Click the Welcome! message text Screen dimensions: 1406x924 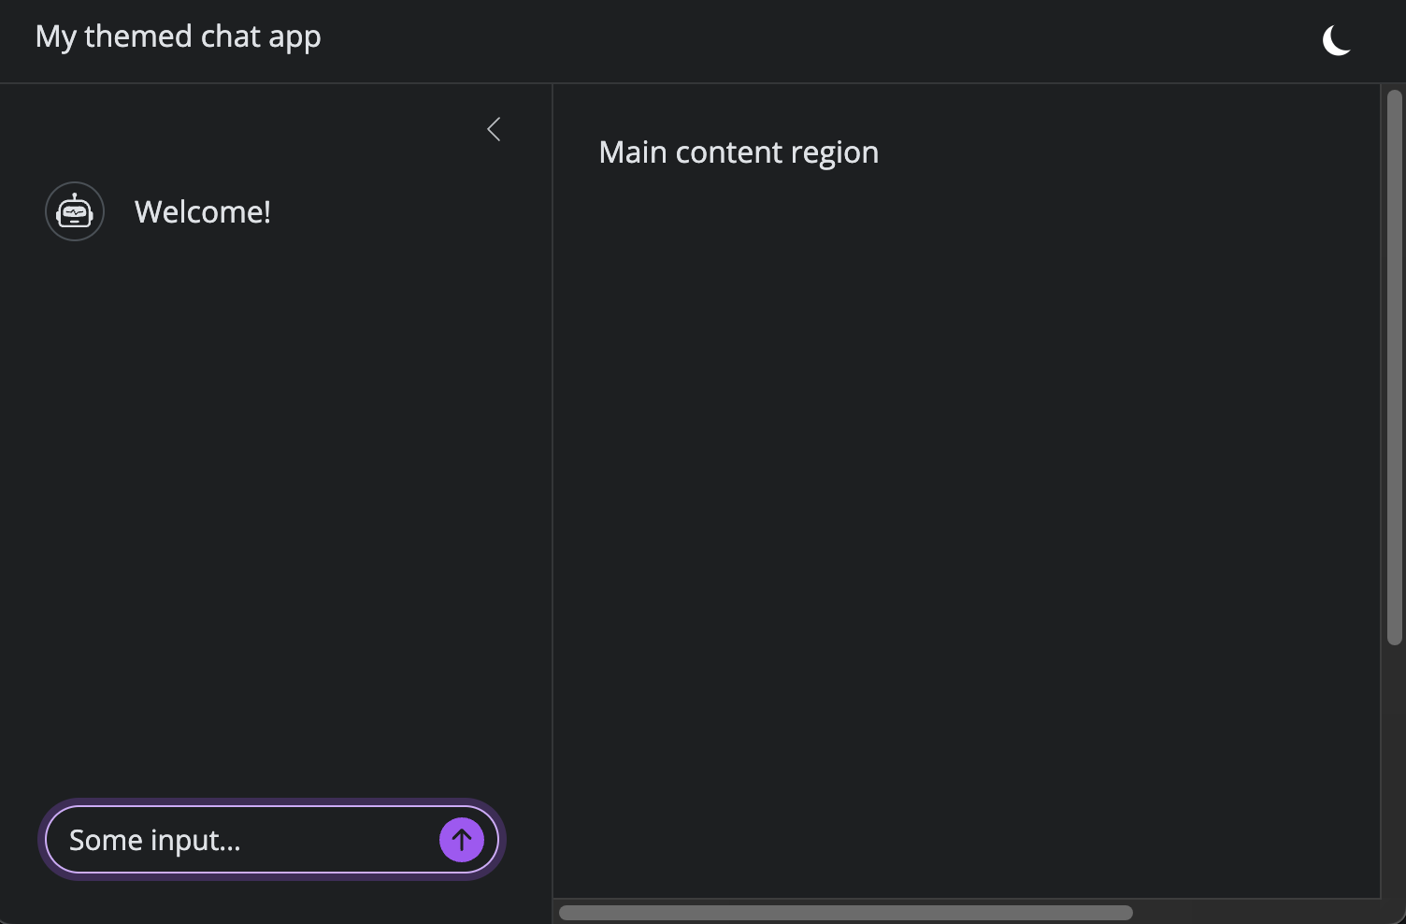tap(202, 211)
